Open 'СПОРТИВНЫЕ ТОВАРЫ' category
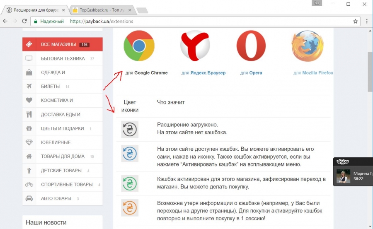373x229 pixels. coord(63,184)
